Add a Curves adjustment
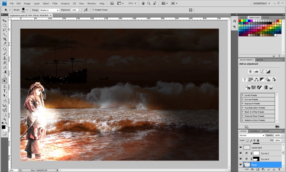Image resolution: width=286 pixels, height=172 pixels. (262, 71)
